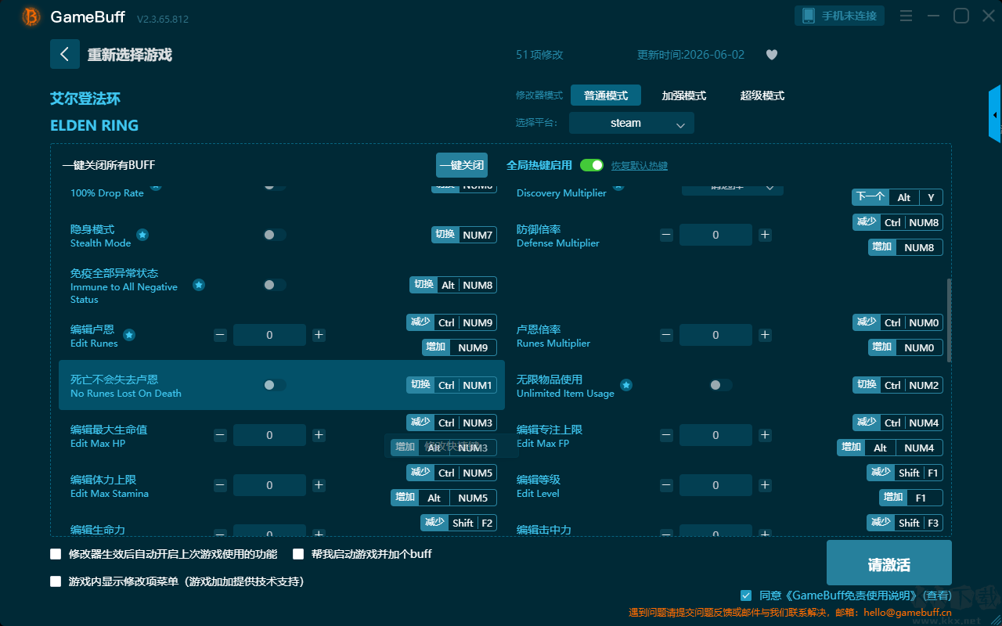Expand the right side panel arrow

tap(995, 114)
